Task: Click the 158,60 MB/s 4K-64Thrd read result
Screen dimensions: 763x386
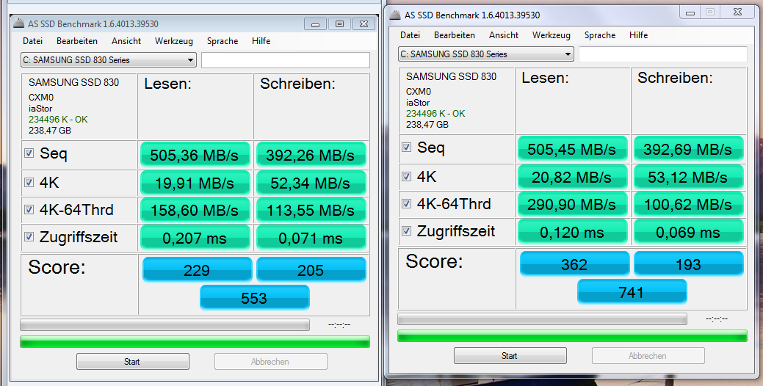Action: coord(195,211)
